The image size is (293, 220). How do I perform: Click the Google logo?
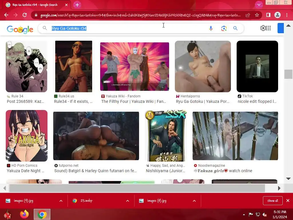[20, 29]
